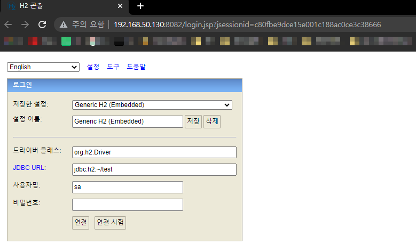Click the 사용자명 label
The image size is (416, 245).
[27, 185]
